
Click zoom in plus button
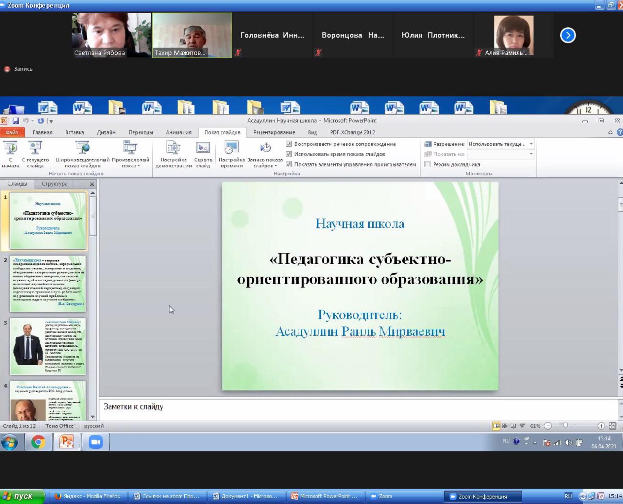coord(601,426)
